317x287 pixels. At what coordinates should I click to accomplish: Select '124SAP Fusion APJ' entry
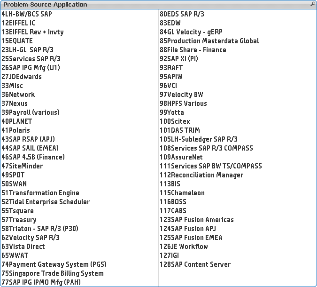(x=238, y=229)
